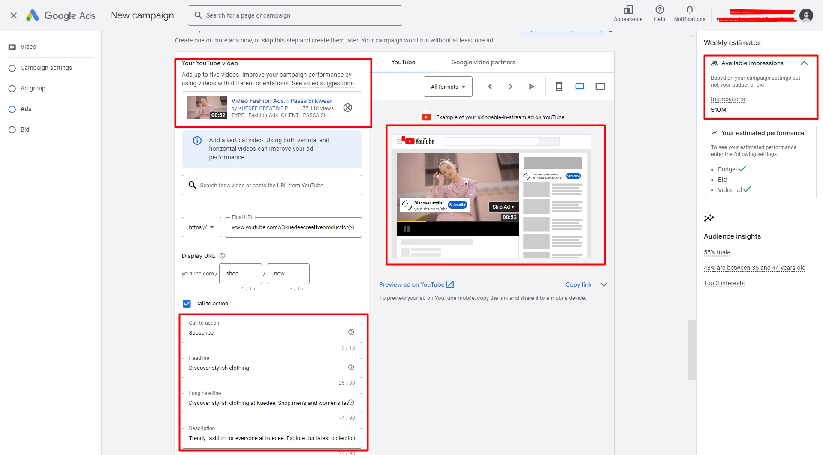Screen dimensions: 823x455
Task: Show help for the Headline field
Action: pos(351,367)
